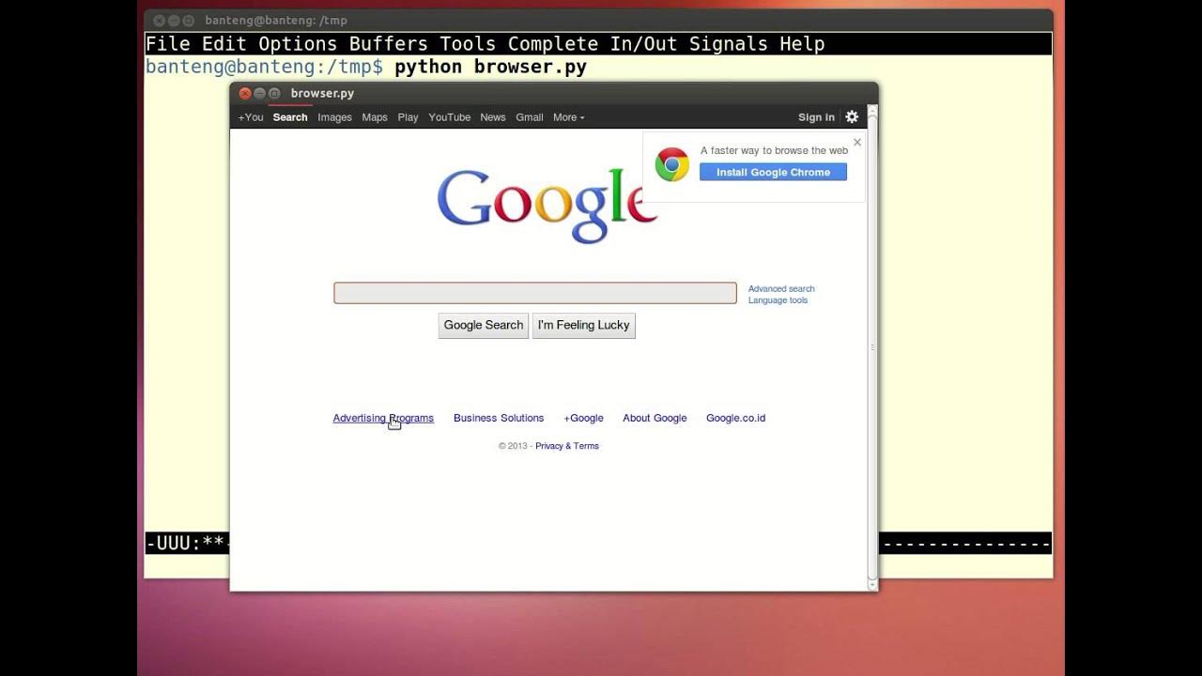1202x676 pixels.
Task: Open Business Solutions link
Action: click(x=499, y=418)
